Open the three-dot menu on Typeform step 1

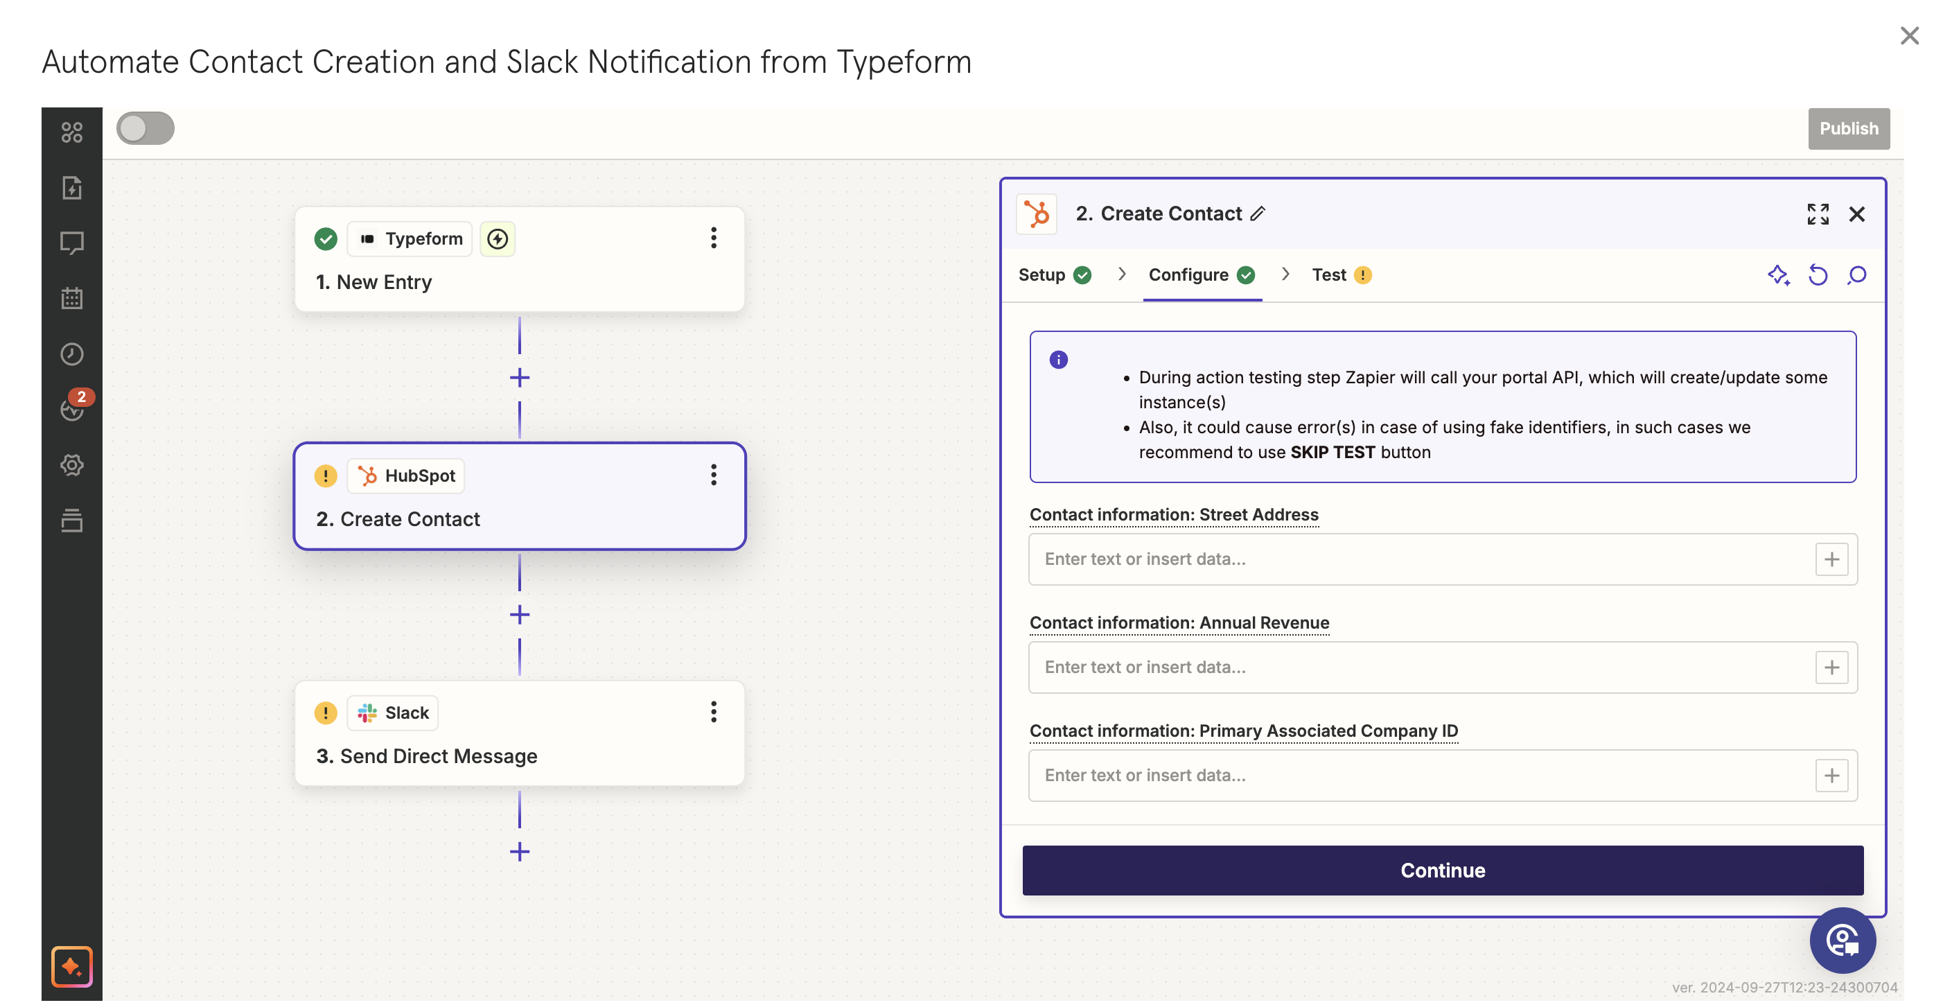click(x=712, y=238)
